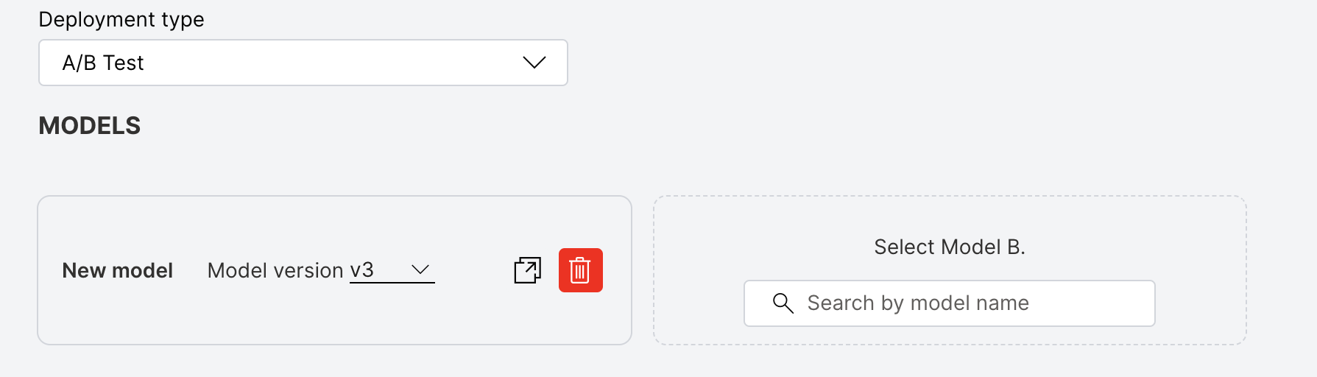Click the chevron beside version v3
Viewport: 1317px width, 377px height.
(x=420, y=269)
